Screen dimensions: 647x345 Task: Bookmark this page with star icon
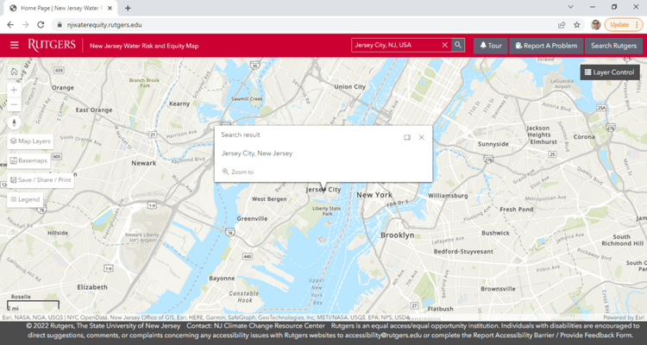coord(576,25)
